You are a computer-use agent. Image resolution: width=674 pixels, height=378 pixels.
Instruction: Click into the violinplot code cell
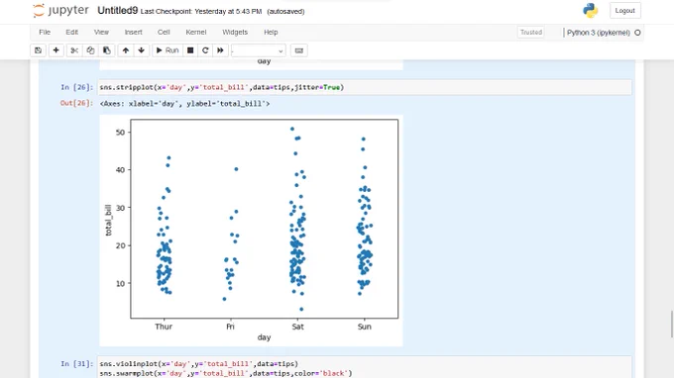pos(365,368)
